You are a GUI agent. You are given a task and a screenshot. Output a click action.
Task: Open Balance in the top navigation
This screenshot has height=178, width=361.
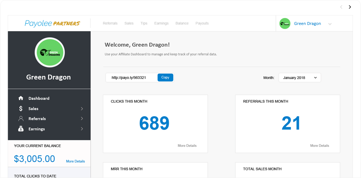click(182, 23)
